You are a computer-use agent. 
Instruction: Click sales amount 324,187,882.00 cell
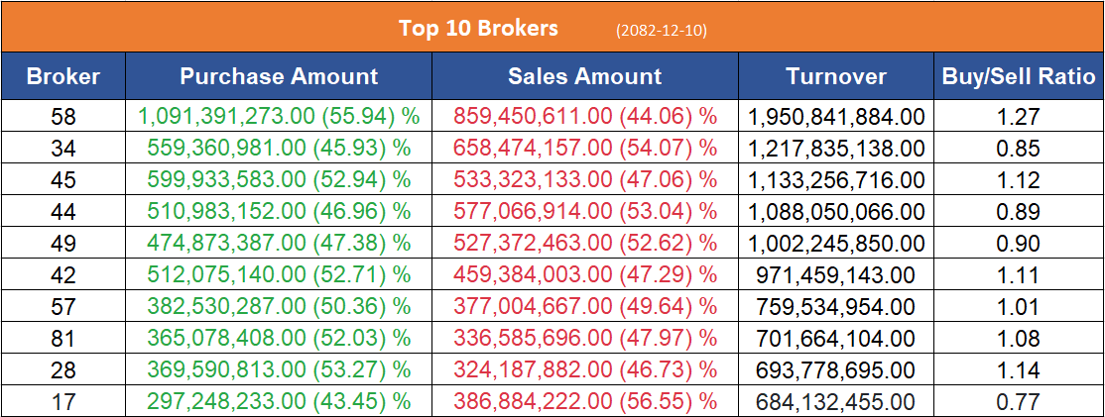pyautogui.click(x=584, y=370)
